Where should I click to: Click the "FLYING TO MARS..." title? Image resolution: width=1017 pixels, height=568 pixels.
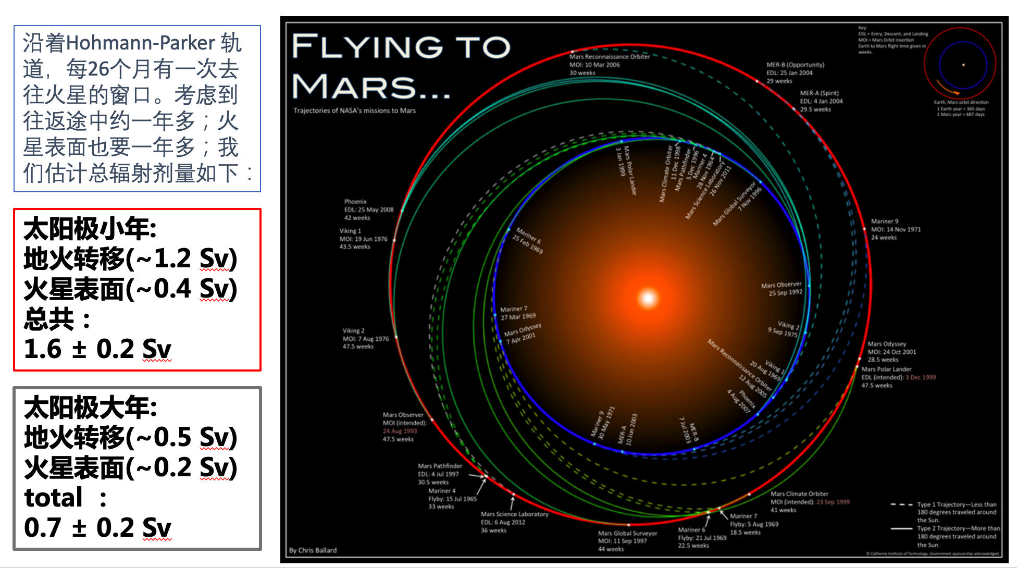coord(401,66)
